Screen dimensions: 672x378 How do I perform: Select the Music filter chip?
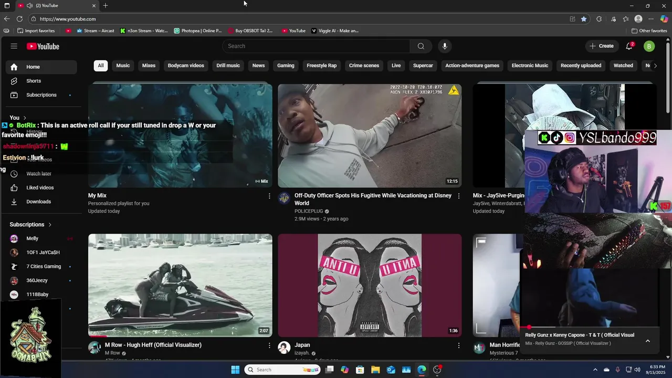click(123, 66)
